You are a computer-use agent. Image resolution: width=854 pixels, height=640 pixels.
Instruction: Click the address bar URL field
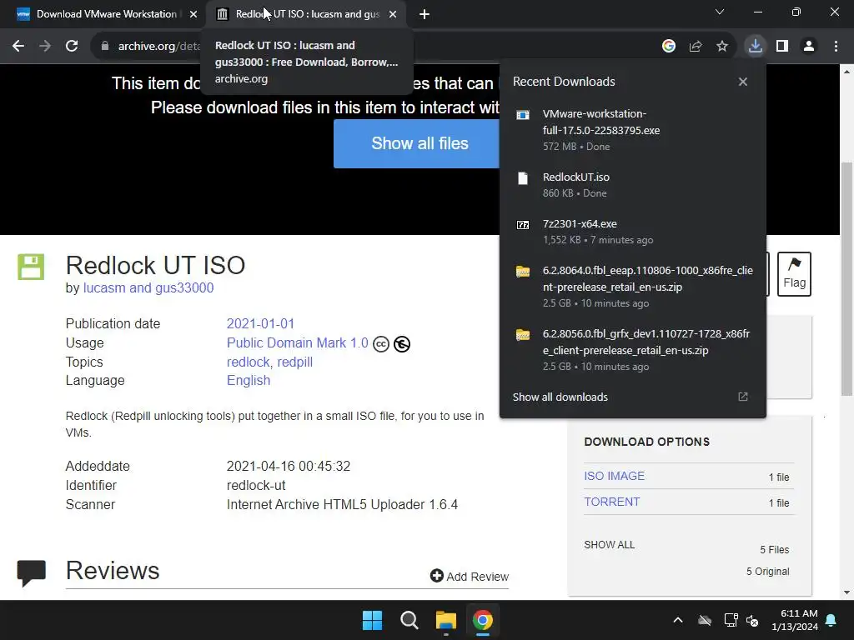159,47
